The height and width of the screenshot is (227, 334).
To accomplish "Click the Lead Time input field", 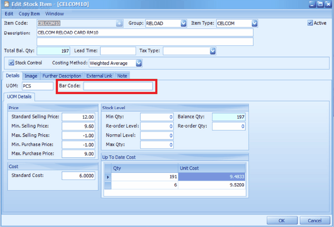I will [118, 51].
